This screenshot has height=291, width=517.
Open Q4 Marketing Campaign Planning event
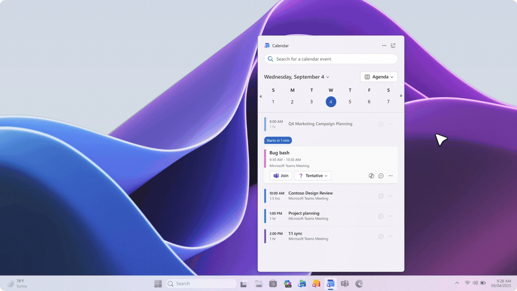(320, 124)
